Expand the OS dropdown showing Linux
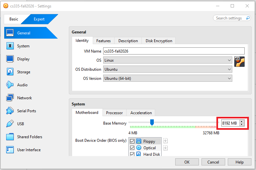 point(167,60)
